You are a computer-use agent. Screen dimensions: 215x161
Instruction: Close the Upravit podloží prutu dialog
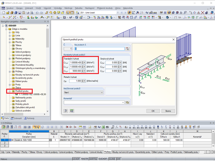point(173,40)
